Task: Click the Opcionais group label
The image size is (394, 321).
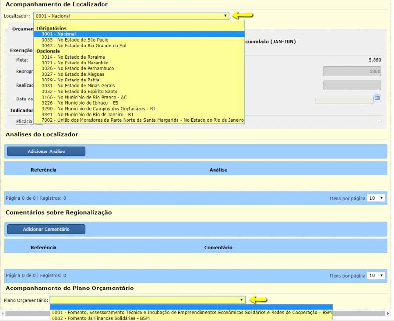Action: 48,51
